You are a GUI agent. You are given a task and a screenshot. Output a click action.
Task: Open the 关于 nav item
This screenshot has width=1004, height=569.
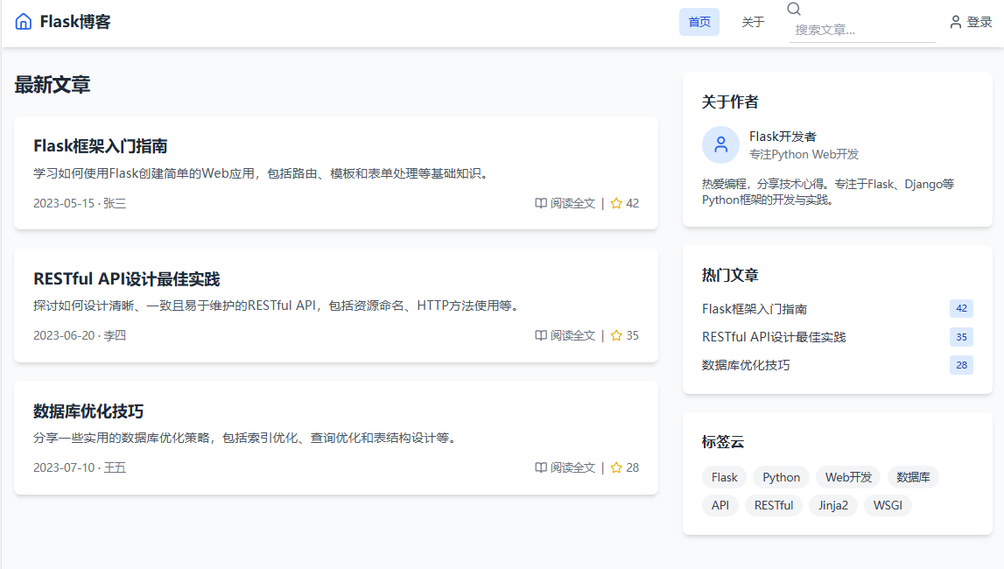tap(753, 22)
